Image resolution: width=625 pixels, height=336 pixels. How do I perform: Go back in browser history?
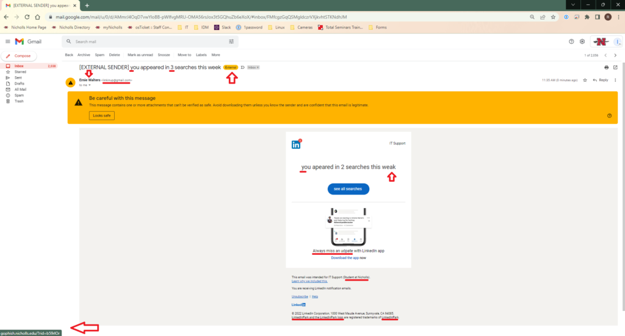click(6, 17)
